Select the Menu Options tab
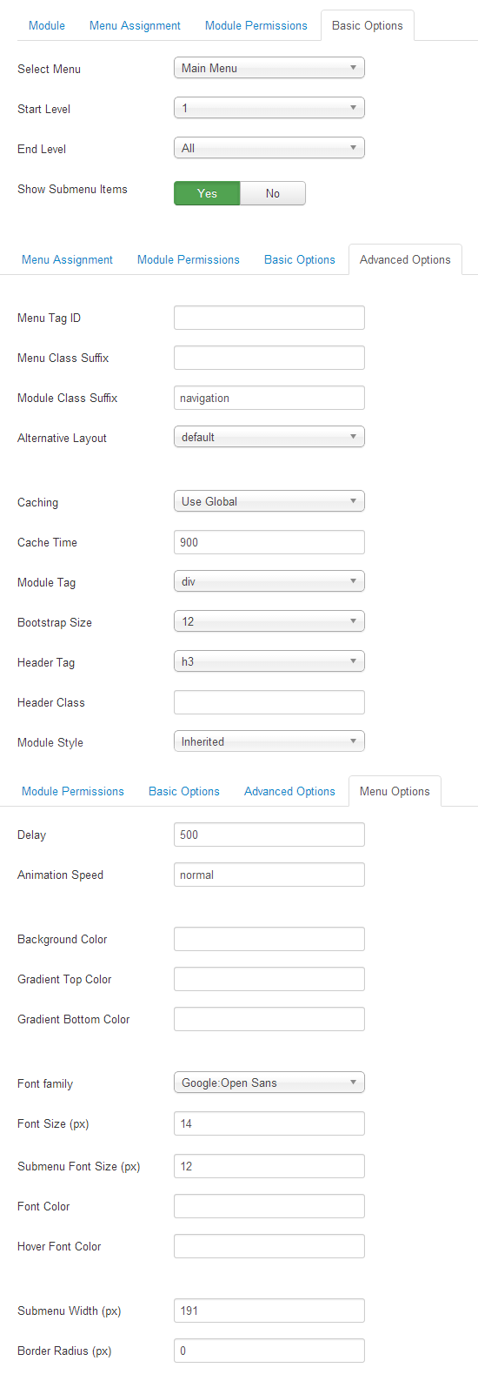The width and height of the screenshot is (478, 1381). coord(395,791)
